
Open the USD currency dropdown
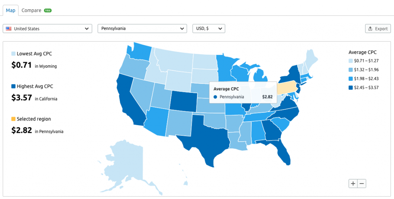click(x=209, y=28)
